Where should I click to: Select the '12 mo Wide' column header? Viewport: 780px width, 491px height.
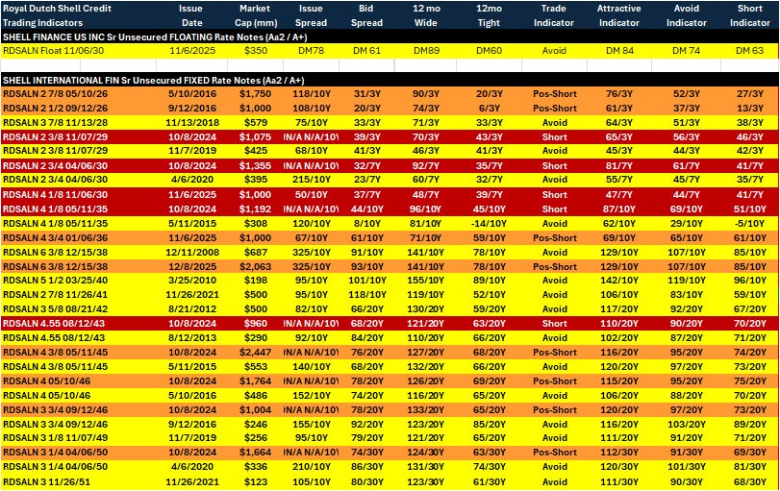(x=425, y=15)
